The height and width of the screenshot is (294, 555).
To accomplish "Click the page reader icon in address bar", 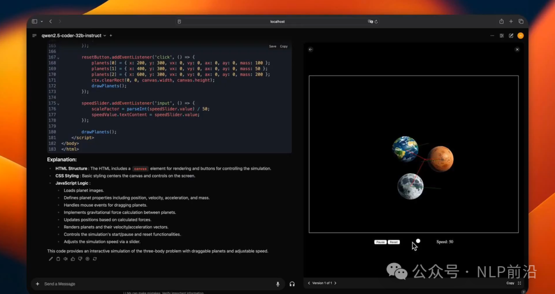I will coord(179,22).
